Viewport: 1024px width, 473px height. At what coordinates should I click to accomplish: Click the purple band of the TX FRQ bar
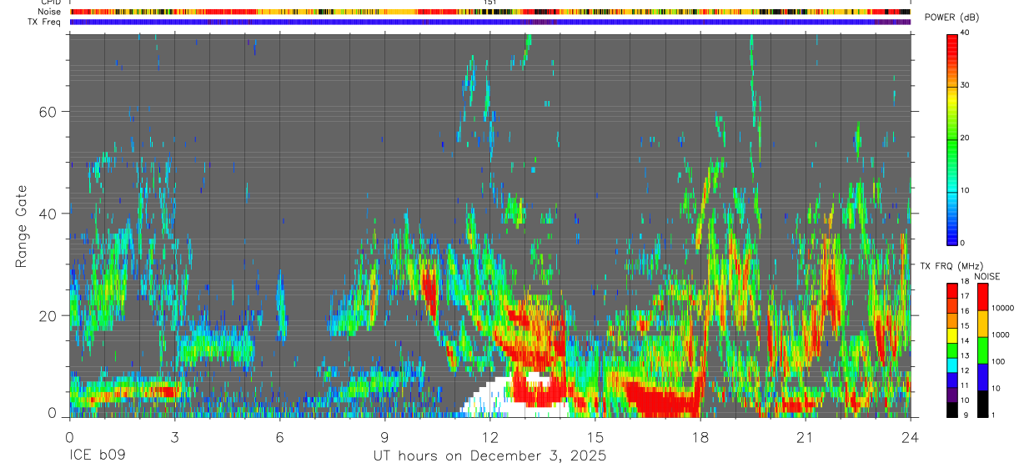(x=951, y=394)
